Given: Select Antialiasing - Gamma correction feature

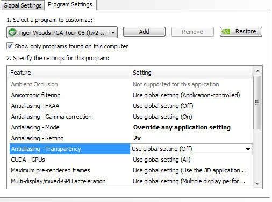Looking at the screenshot, I should point(51,117).
